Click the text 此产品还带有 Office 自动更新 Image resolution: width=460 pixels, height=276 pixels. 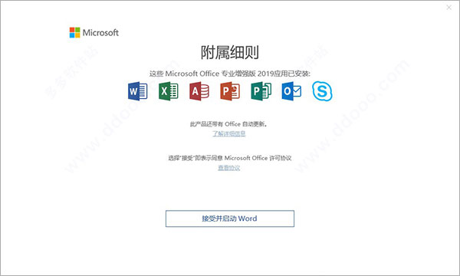coord(229,124)
